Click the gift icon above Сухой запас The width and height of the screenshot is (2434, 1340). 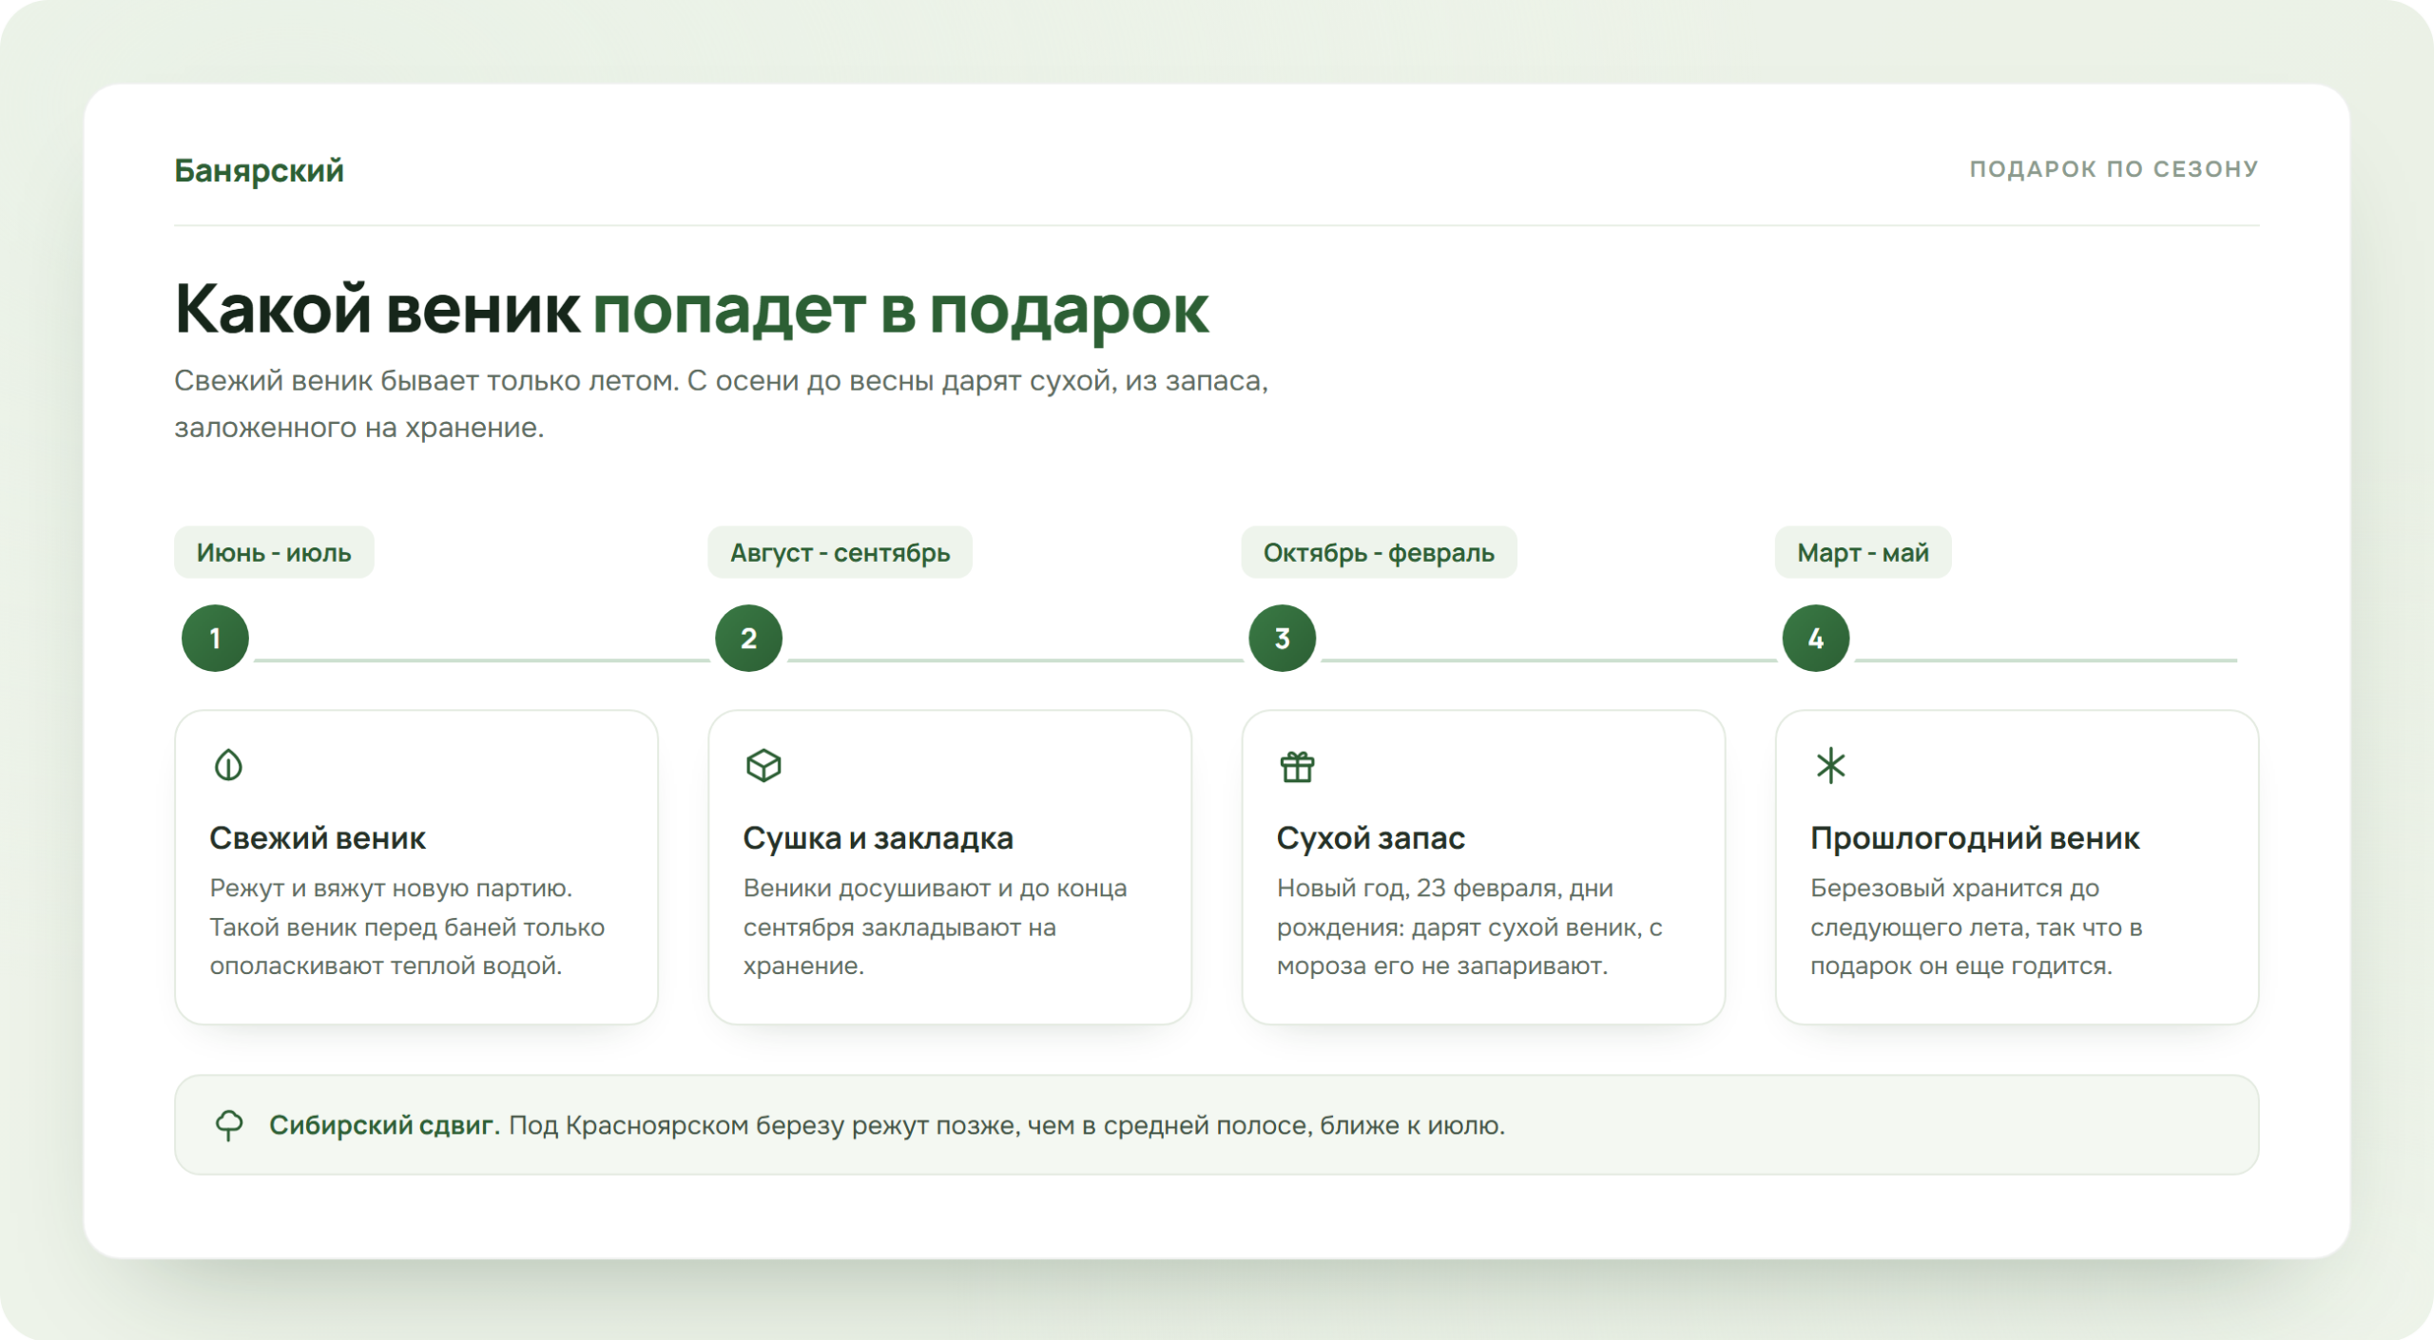[x=1297, y=766]
